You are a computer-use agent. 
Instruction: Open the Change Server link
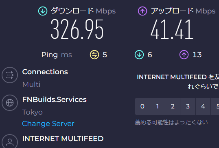tap(48, 124)
